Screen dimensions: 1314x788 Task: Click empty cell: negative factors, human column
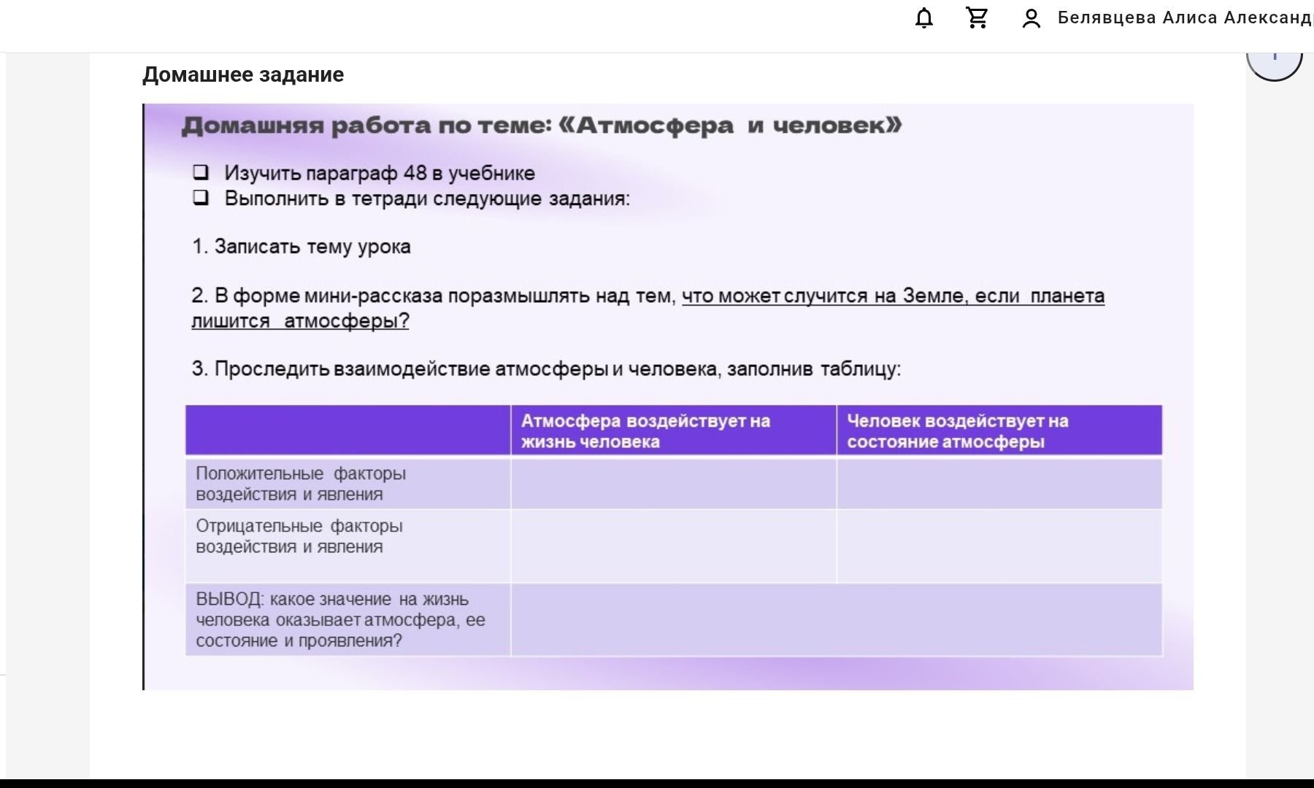pyautogui.click(x=999, y=546)
